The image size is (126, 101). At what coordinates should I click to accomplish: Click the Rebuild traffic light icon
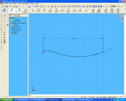[x=44, y=6]
